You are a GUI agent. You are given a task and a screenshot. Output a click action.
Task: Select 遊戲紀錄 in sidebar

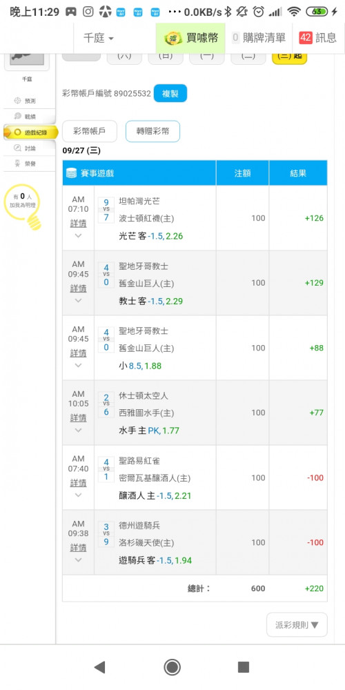[x=30, y=132]
